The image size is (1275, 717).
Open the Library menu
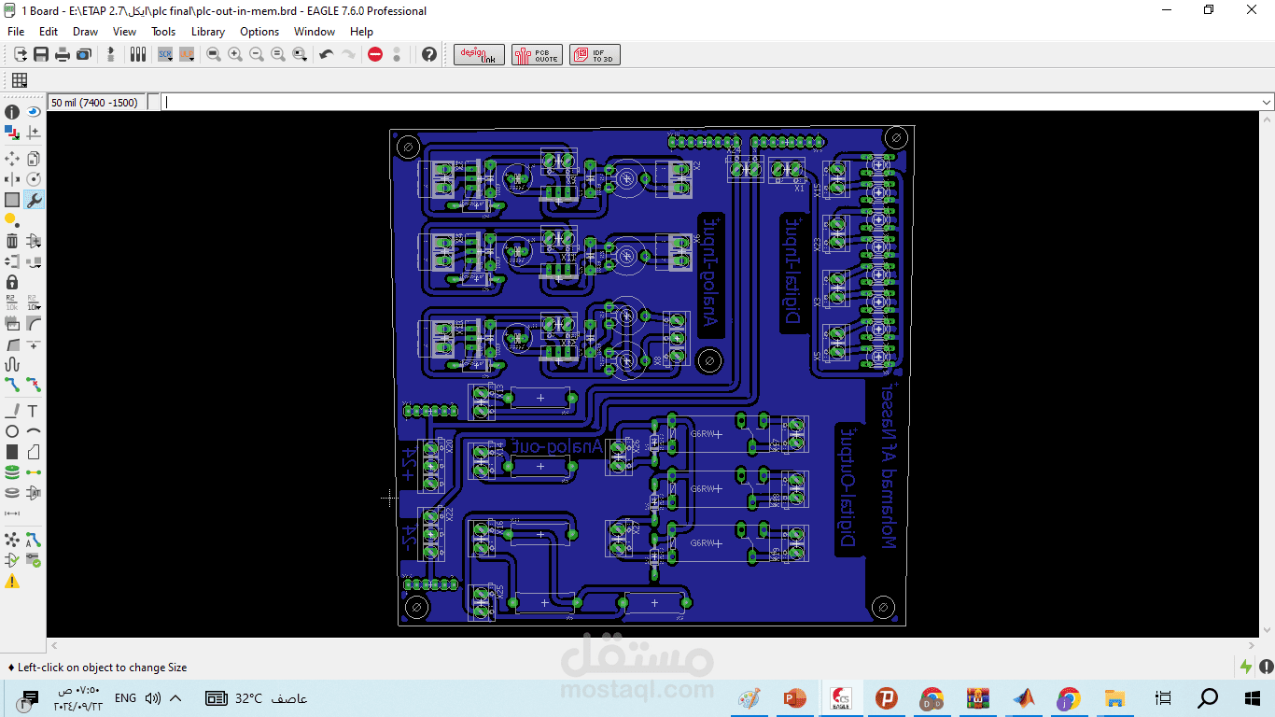[x=208, y=32]
